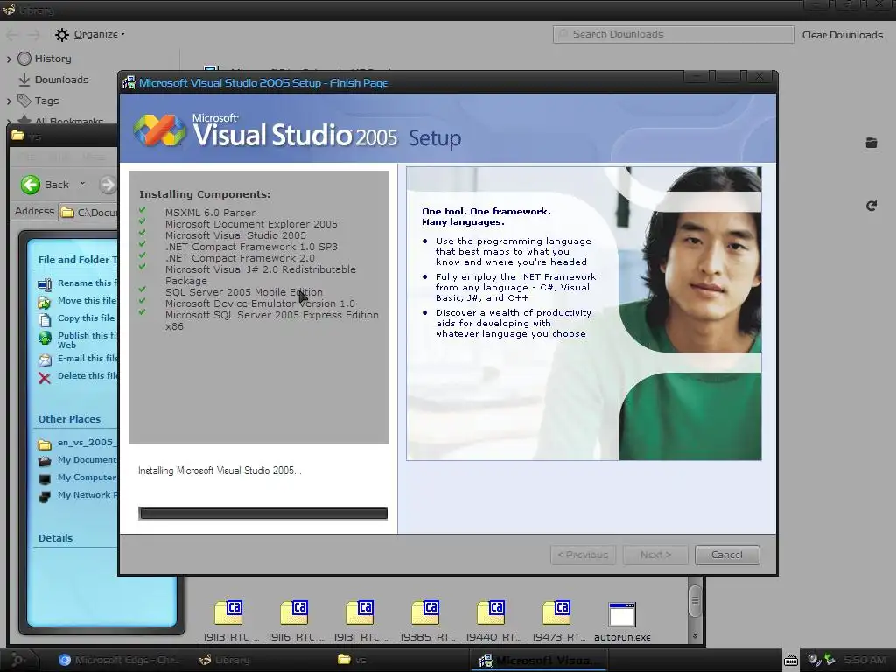Collapse the File and Folder Tasks header
896x672 pixels.
pyautogui.click(x=77, y=260)
